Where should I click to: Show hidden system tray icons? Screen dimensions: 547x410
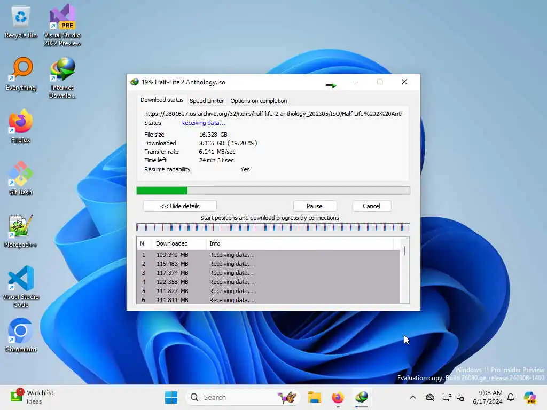[413, 397]
